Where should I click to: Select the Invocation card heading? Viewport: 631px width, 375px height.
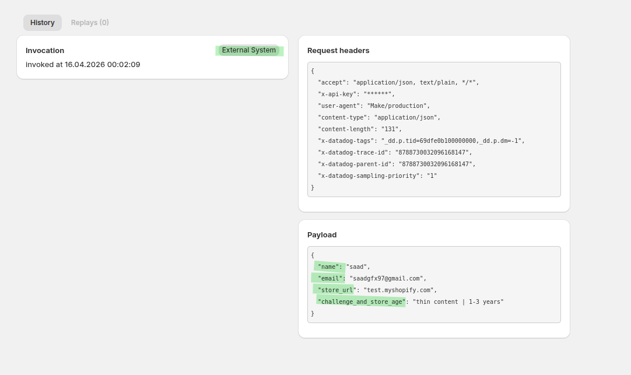45,51
